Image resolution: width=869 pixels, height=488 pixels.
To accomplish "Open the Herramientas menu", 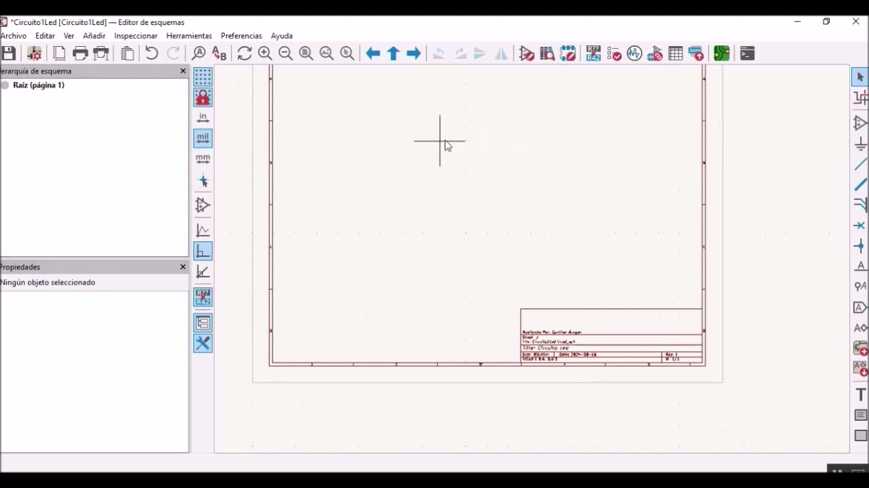I will (189, 36).
